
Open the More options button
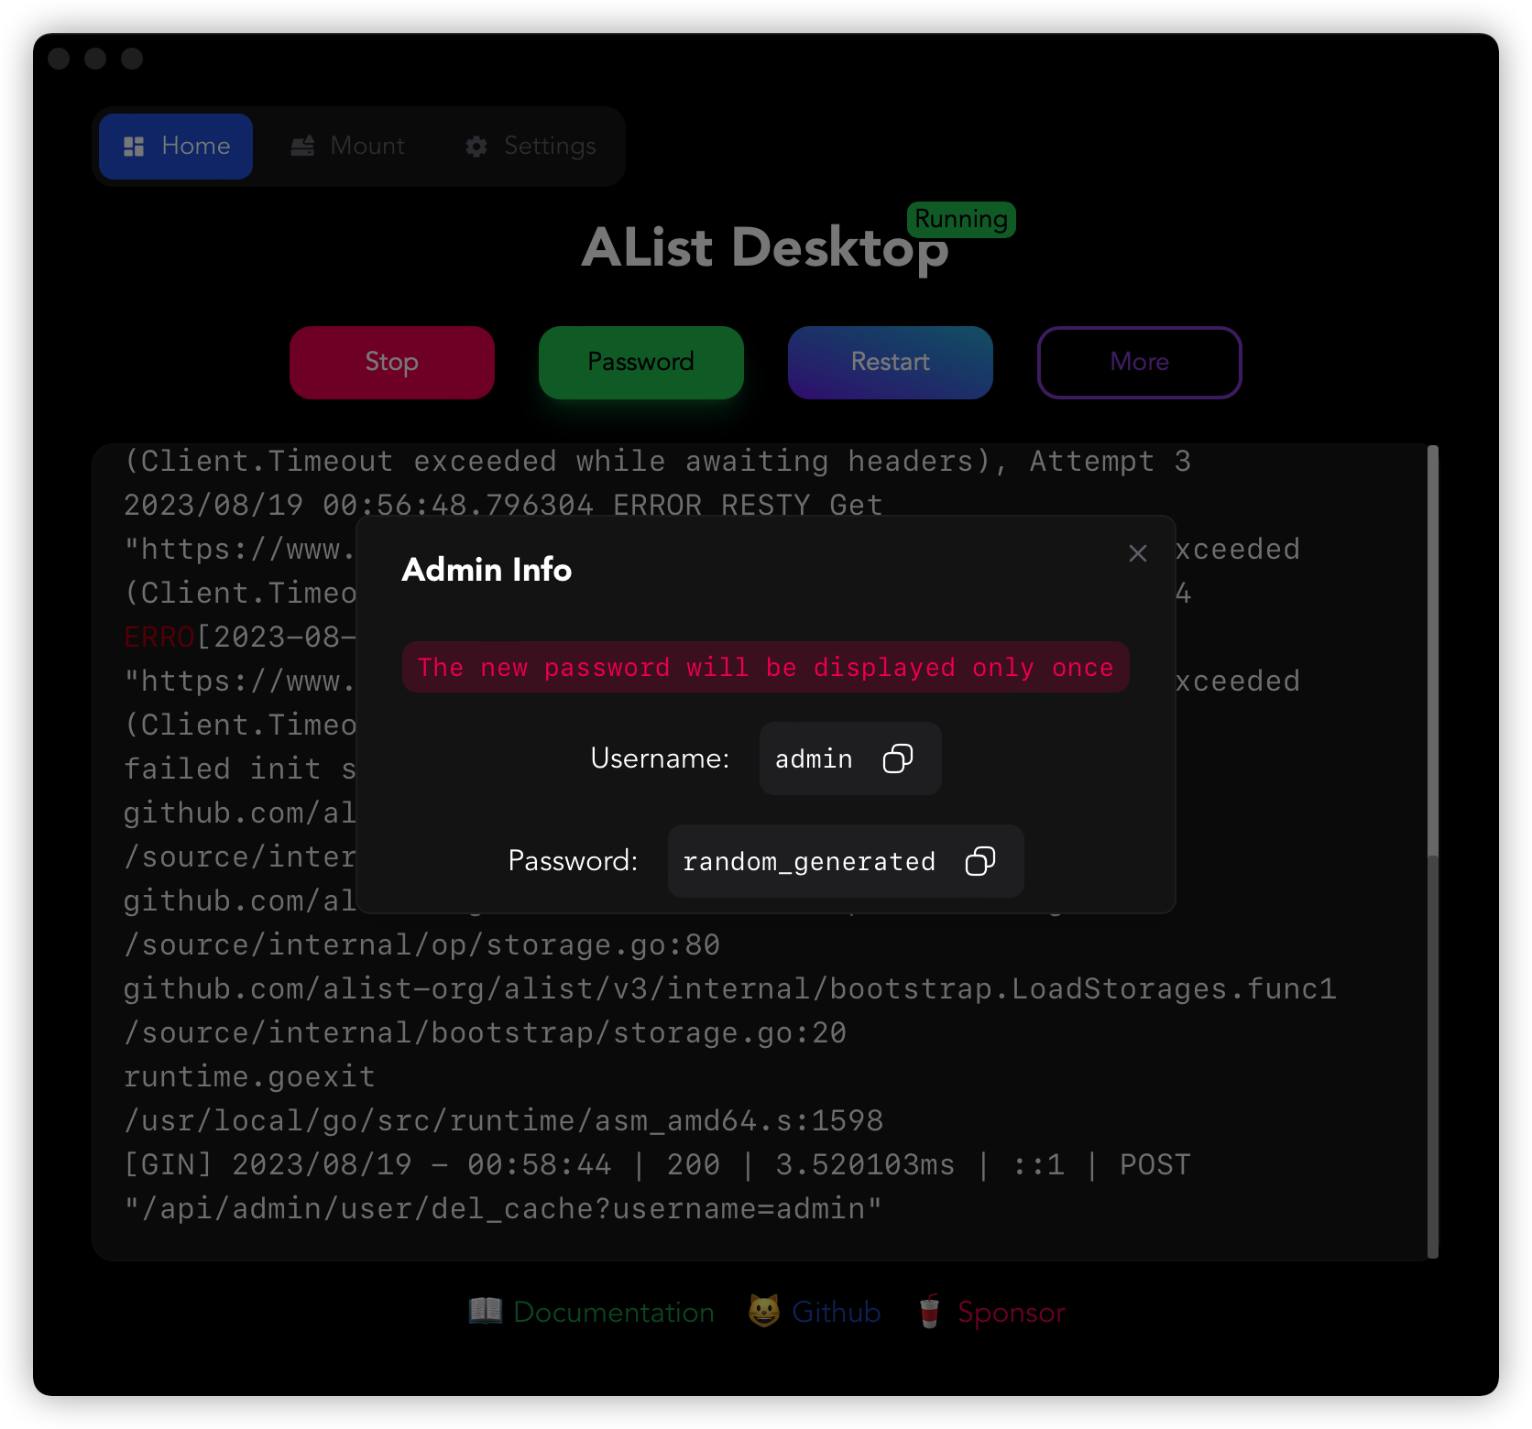(1140, 363)
